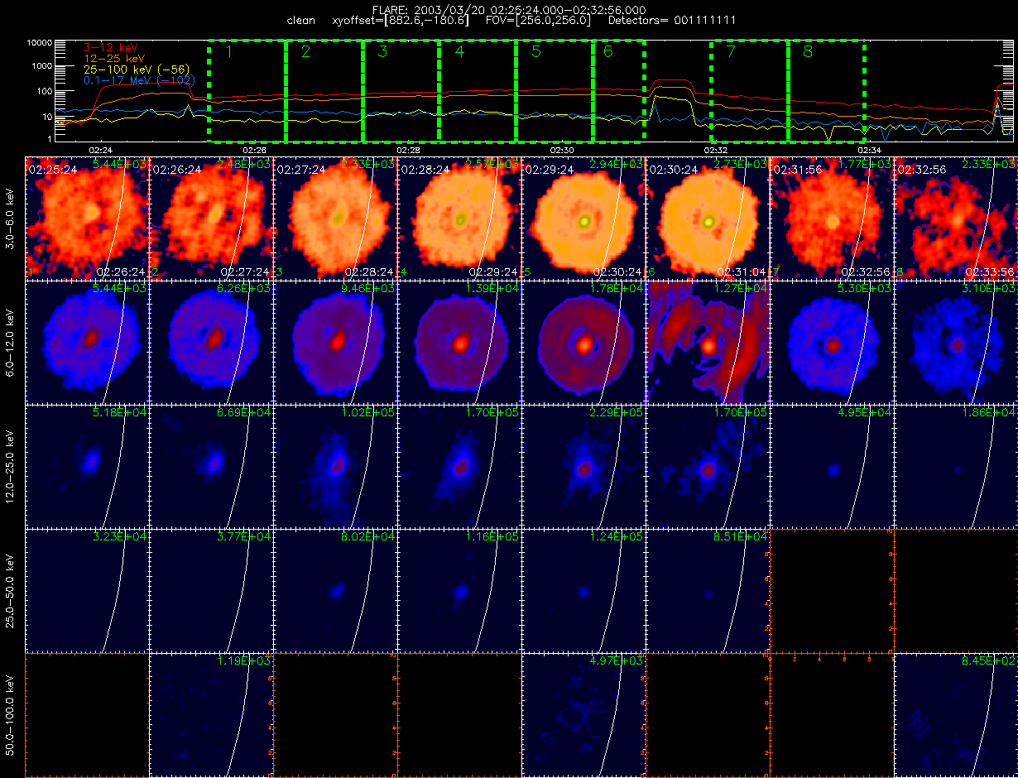This screenshot has width=1018, height=778.
Task: Open the 25.0-50.0 keV image labeled 8.51E+04
Action: pyautogui.click(x=708, y=590)
